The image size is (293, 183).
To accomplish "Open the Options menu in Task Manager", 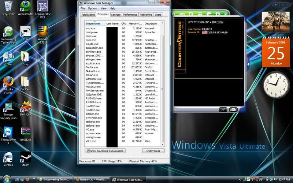I will [93, 8].
